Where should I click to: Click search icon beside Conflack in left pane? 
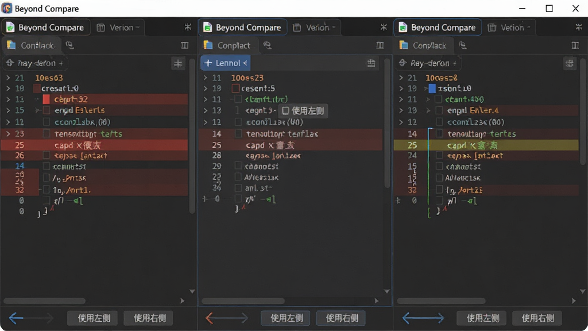point(69,45)
